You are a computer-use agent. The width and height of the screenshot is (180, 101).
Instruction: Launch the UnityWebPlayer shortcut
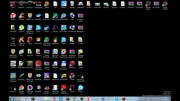38,89
